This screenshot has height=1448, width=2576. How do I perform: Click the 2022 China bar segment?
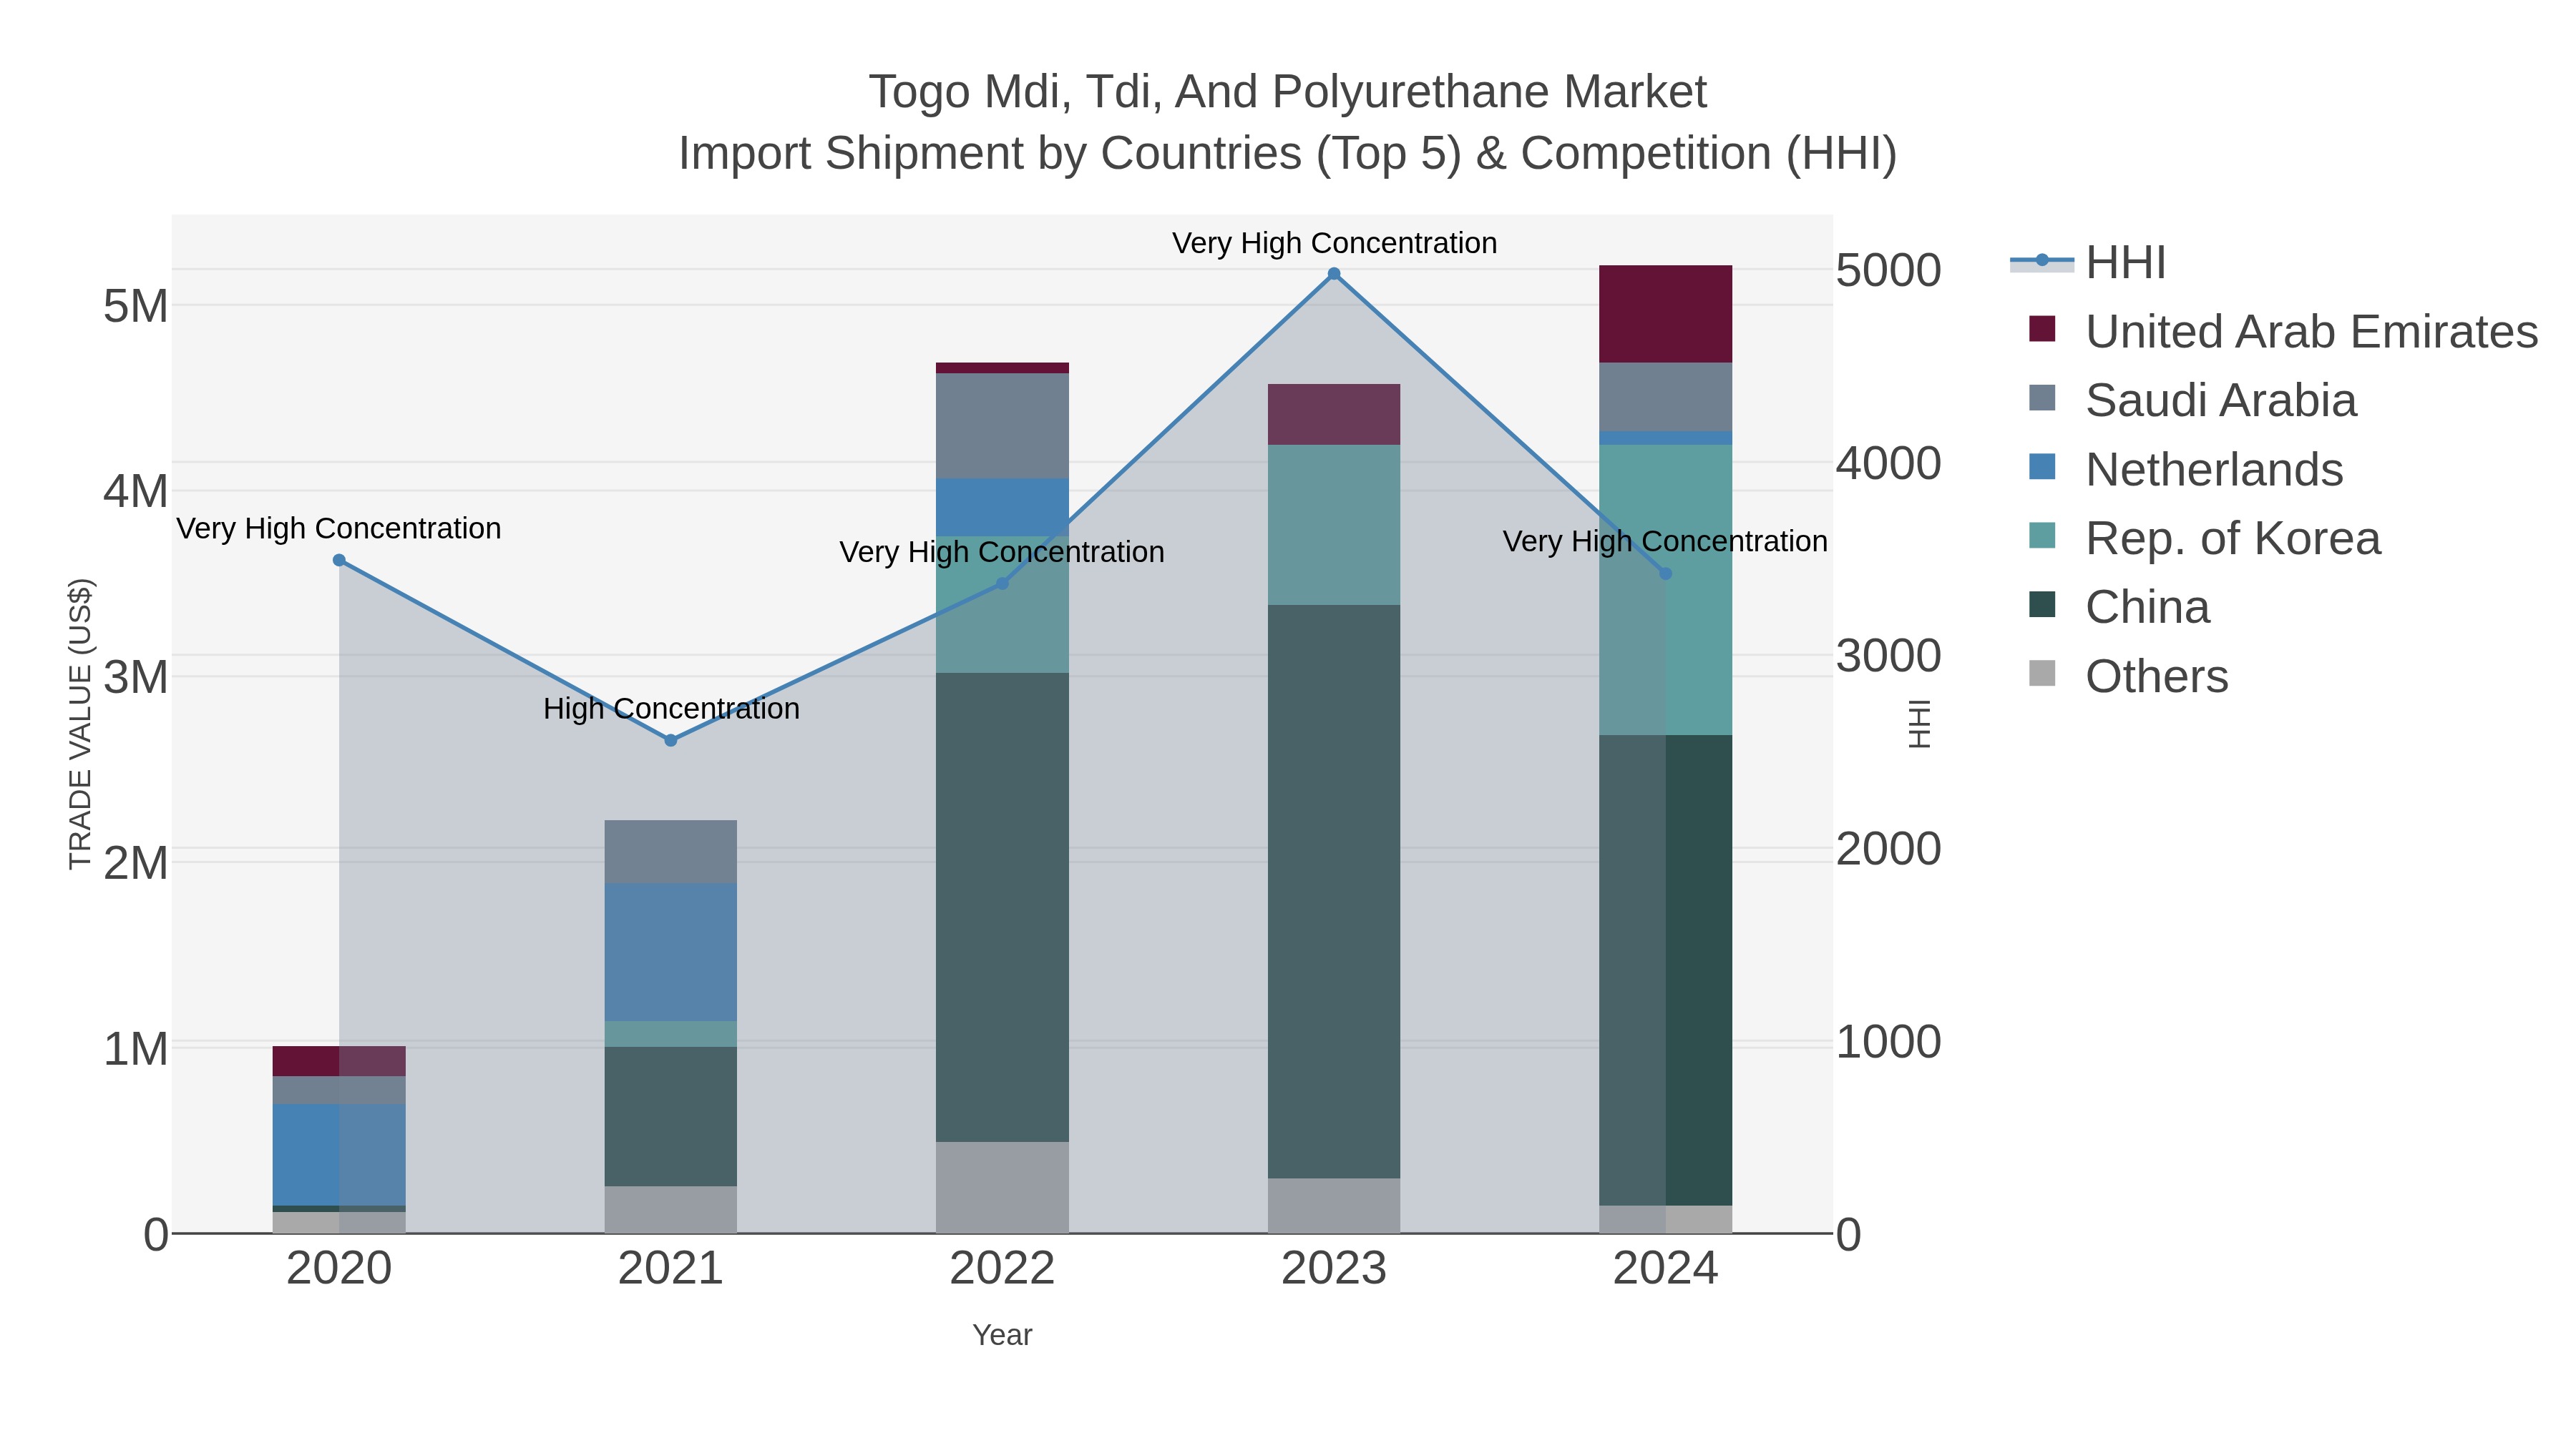coord(1002,907)
